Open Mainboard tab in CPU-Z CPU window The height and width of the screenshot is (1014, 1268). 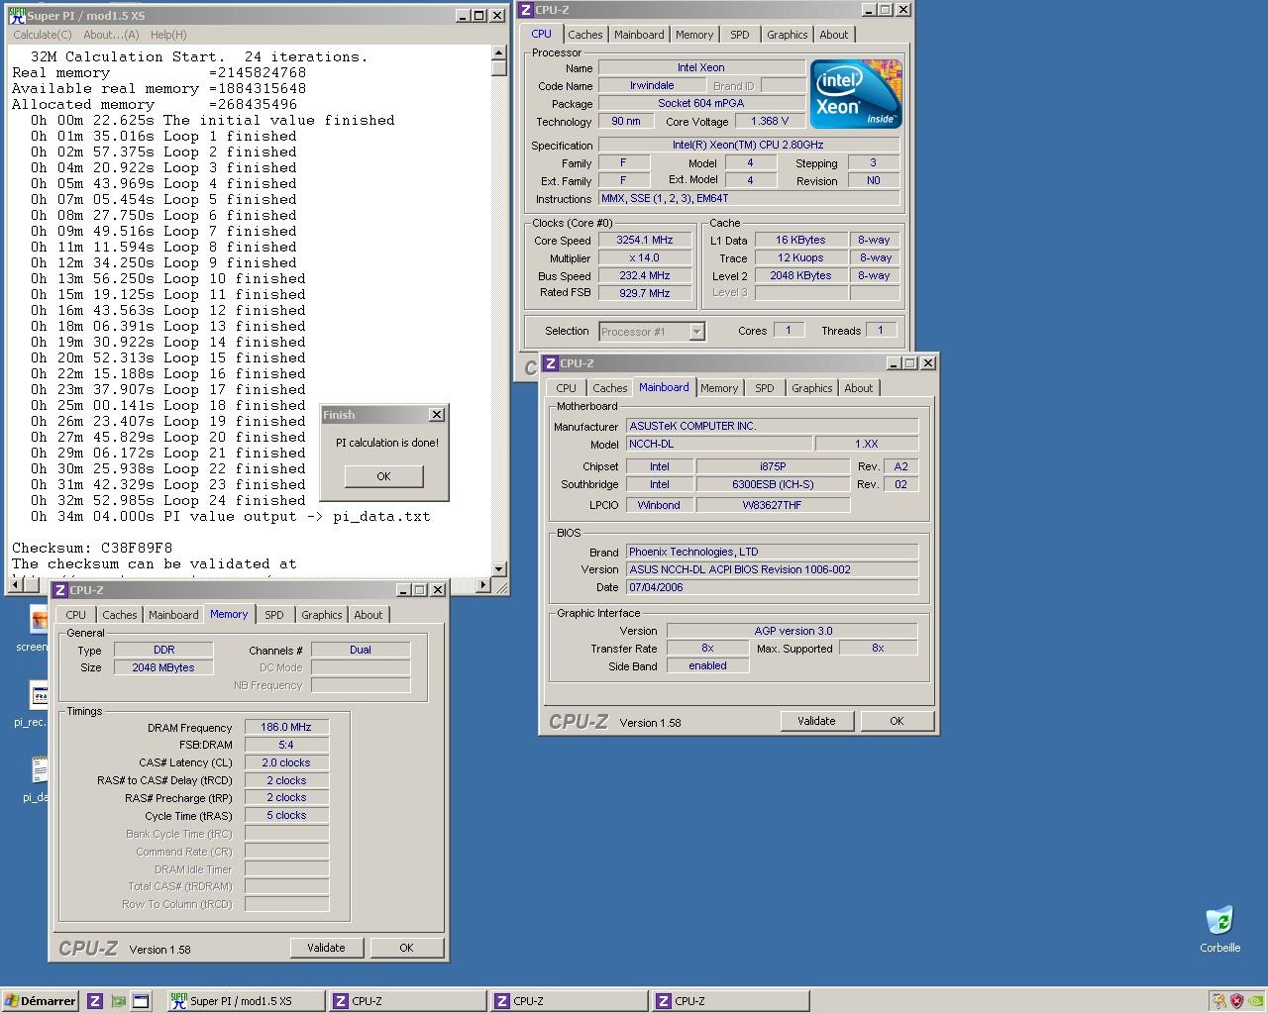coord(639,35)
